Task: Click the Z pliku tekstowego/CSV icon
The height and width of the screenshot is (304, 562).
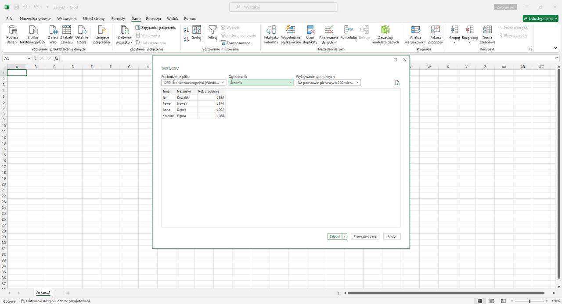Action: pos(32,30)
